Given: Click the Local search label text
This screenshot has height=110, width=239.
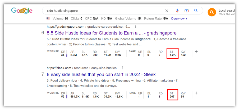Looking at the screenshot, I should pyautogui.click(x=227, y=11).
